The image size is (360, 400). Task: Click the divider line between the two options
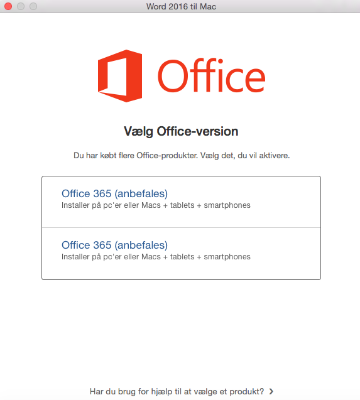[x=182, y=227]
